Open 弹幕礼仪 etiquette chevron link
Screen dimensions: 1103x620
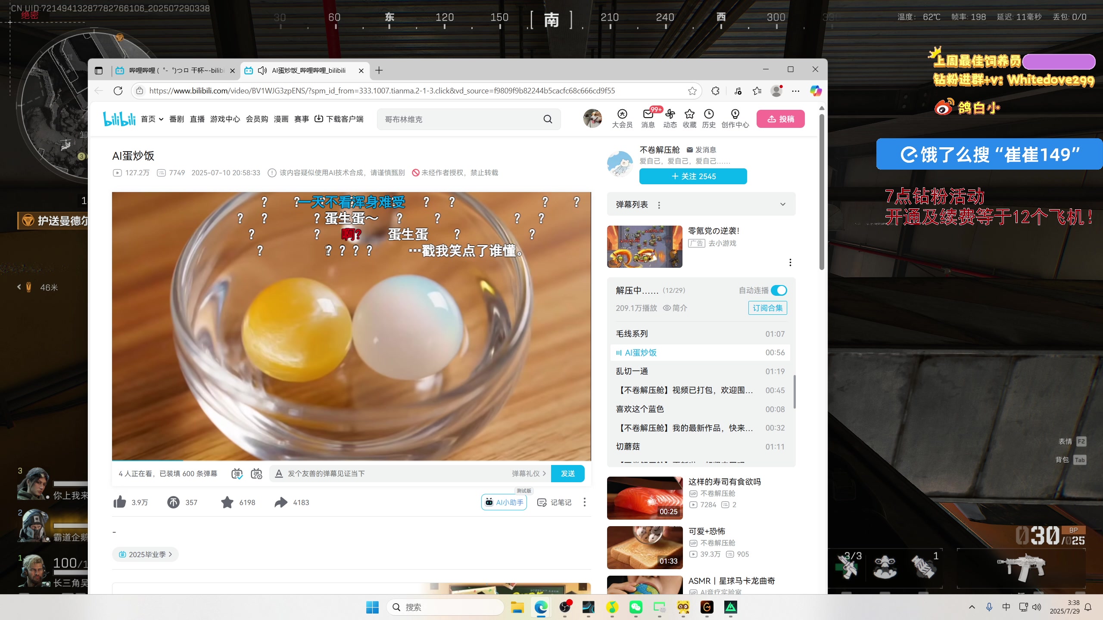(529, 474)
